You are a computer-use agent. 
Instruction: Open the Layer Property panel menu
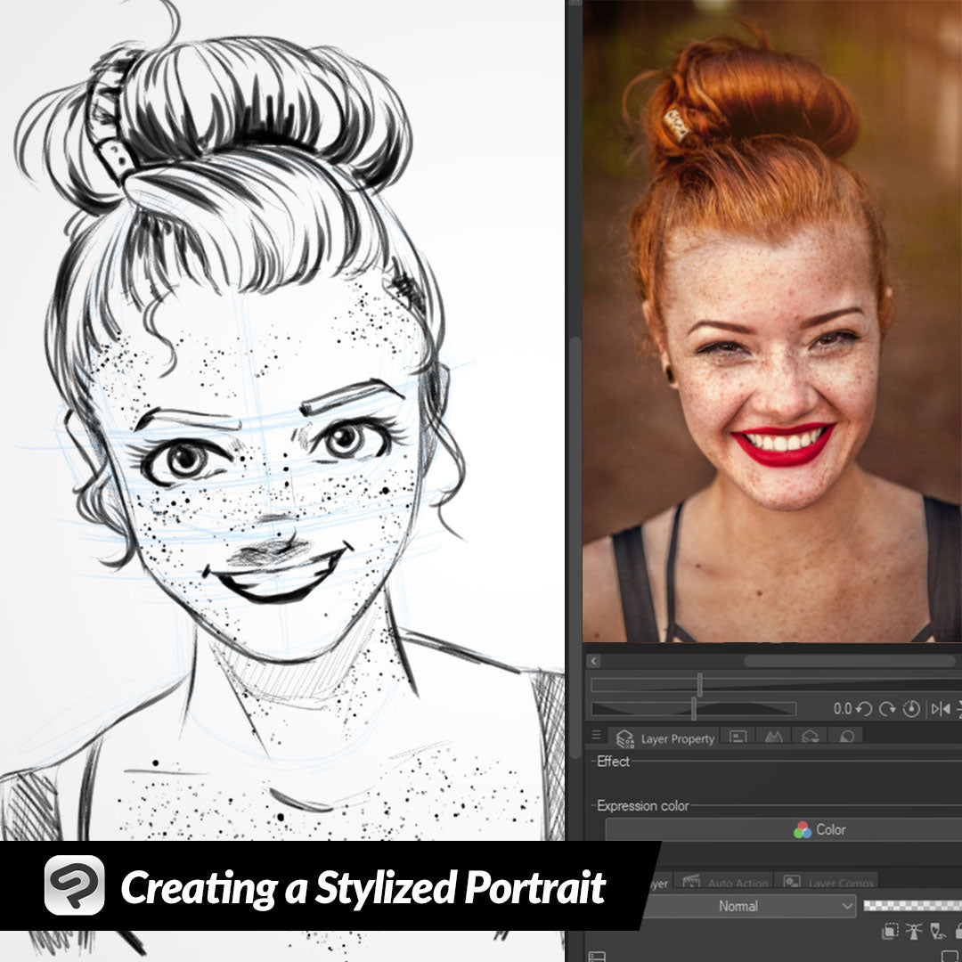[x=597, y=737]
